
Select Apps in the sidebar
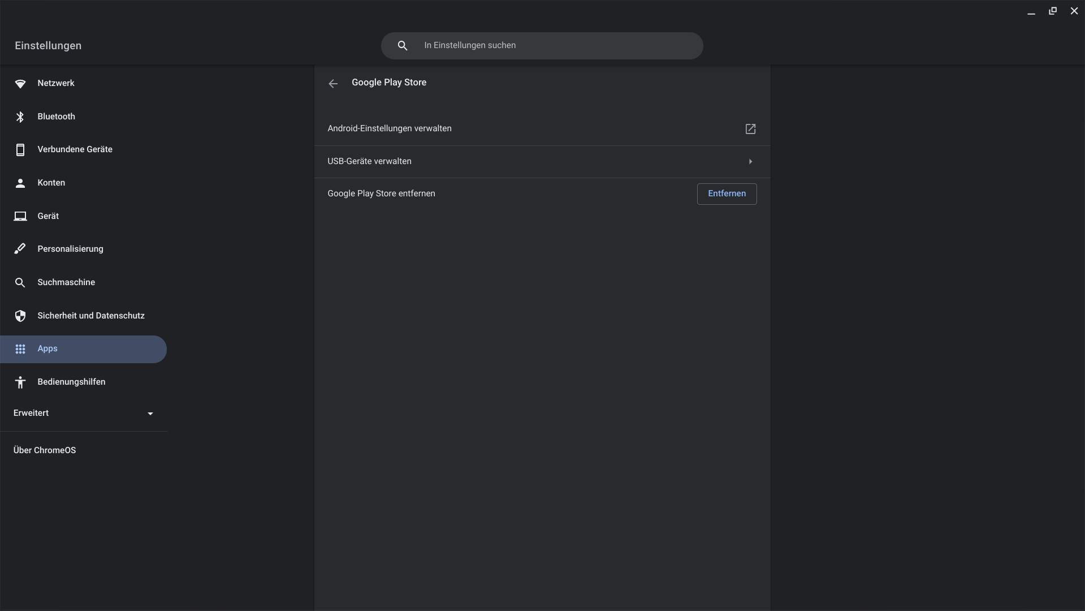coord(47,349)
